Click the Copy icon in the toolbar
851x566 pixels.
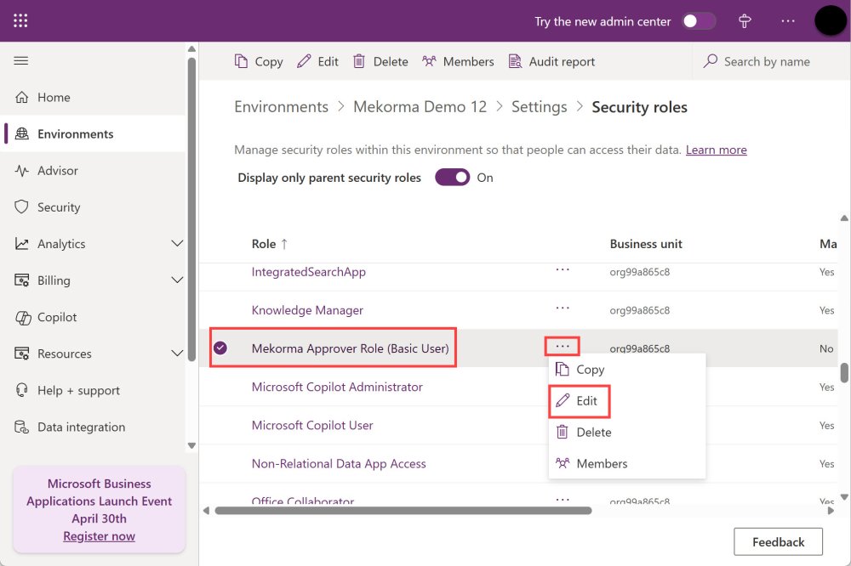[x=241, y=61]
